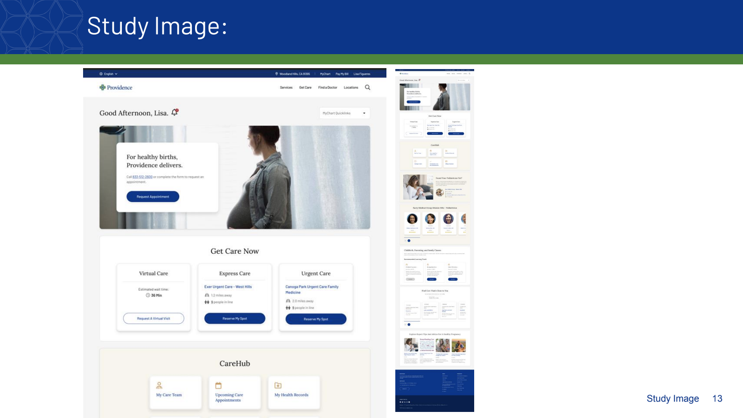Click the My Care Team person icon
This screenshot has width=743, height=418.
pyautogui.click(x=159, y=385)
